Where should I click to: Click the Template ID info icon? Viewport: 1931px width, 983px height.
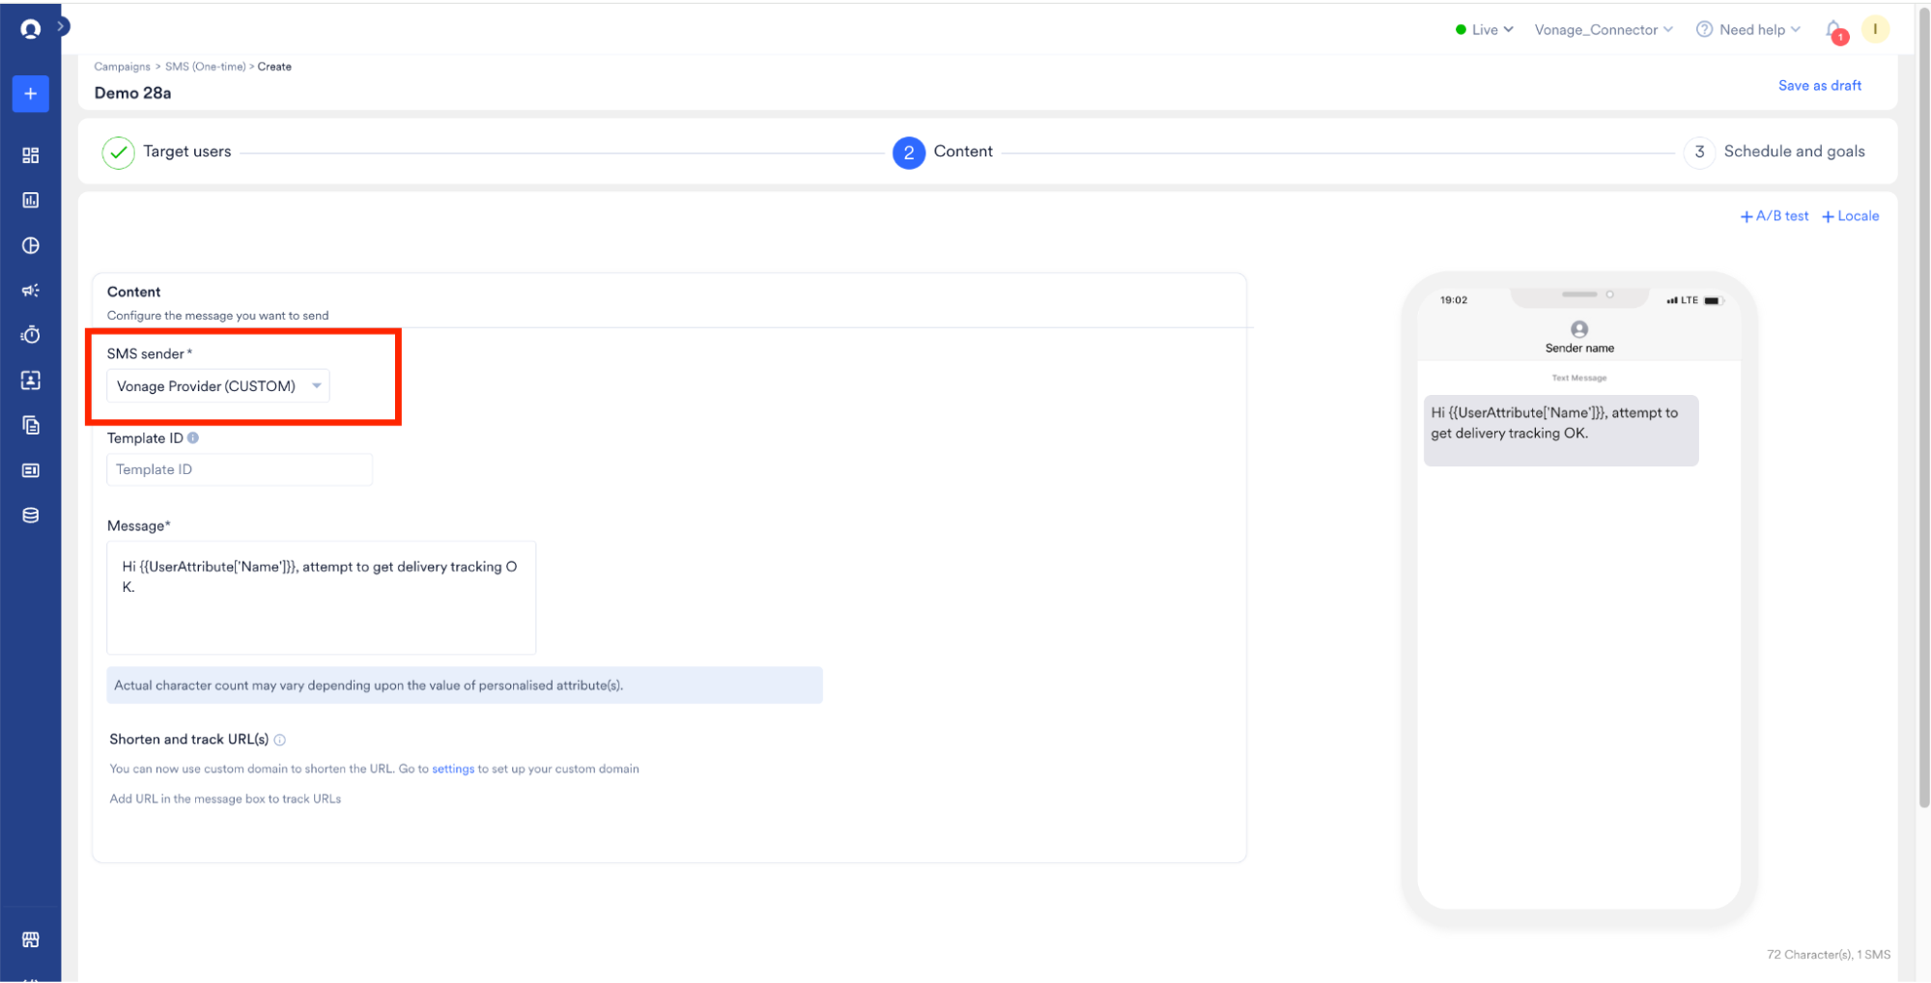(193, 437)
